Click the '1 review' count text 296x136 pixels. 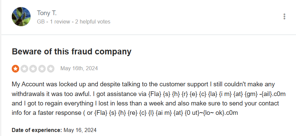[60, 22]
